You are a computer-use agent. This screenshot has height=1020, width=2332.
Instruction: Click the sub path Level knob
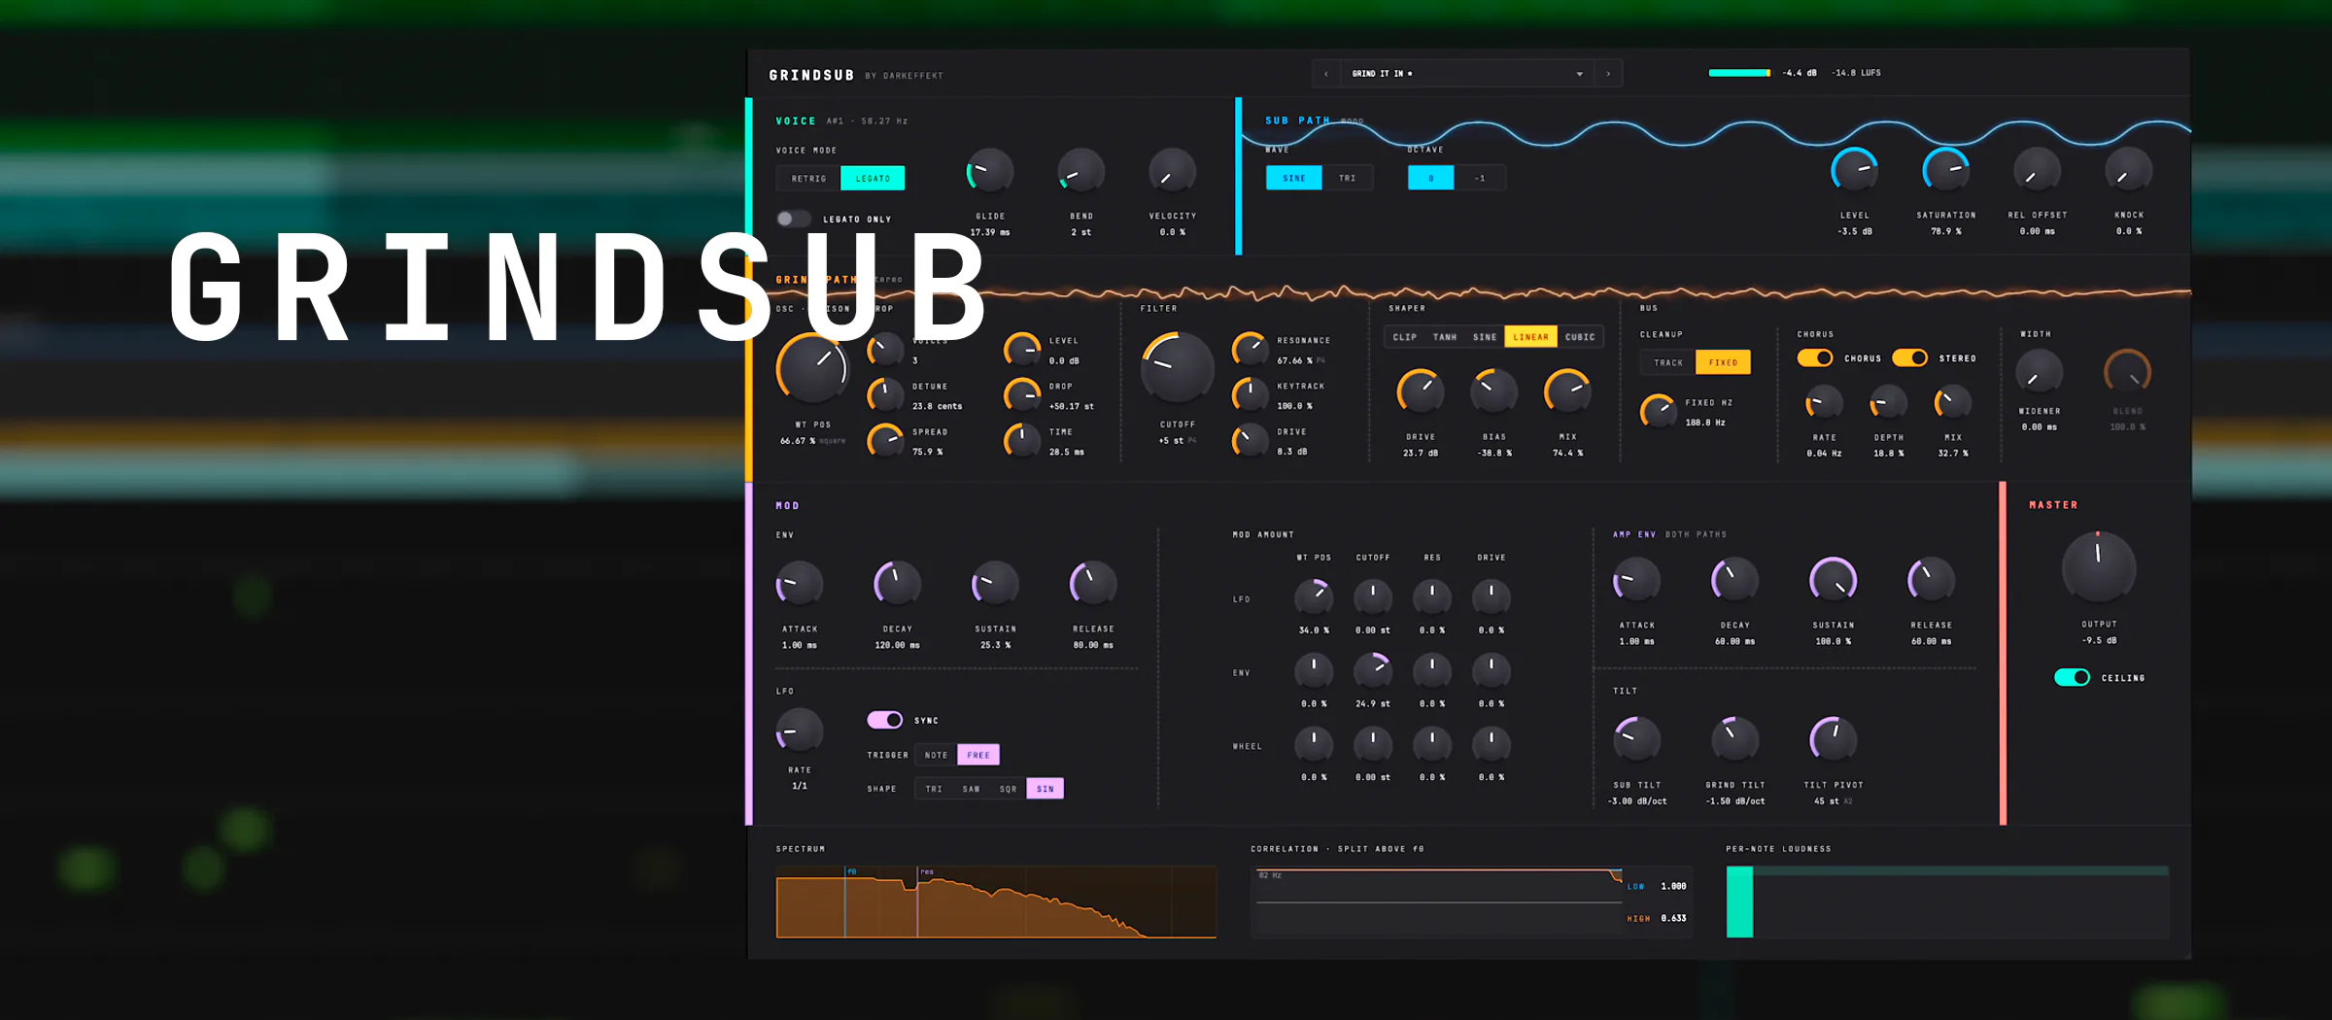[1855, 172]
